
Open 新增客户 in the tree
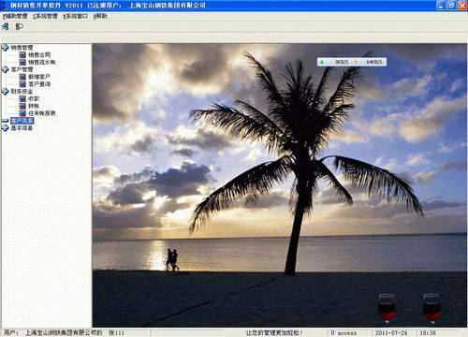click(39, 77)
